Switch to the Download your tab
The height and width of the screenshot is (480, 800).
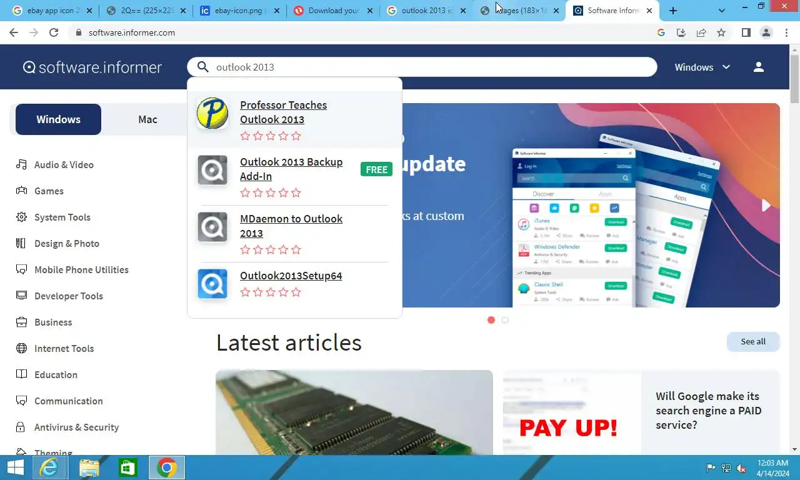coord(334,11)
